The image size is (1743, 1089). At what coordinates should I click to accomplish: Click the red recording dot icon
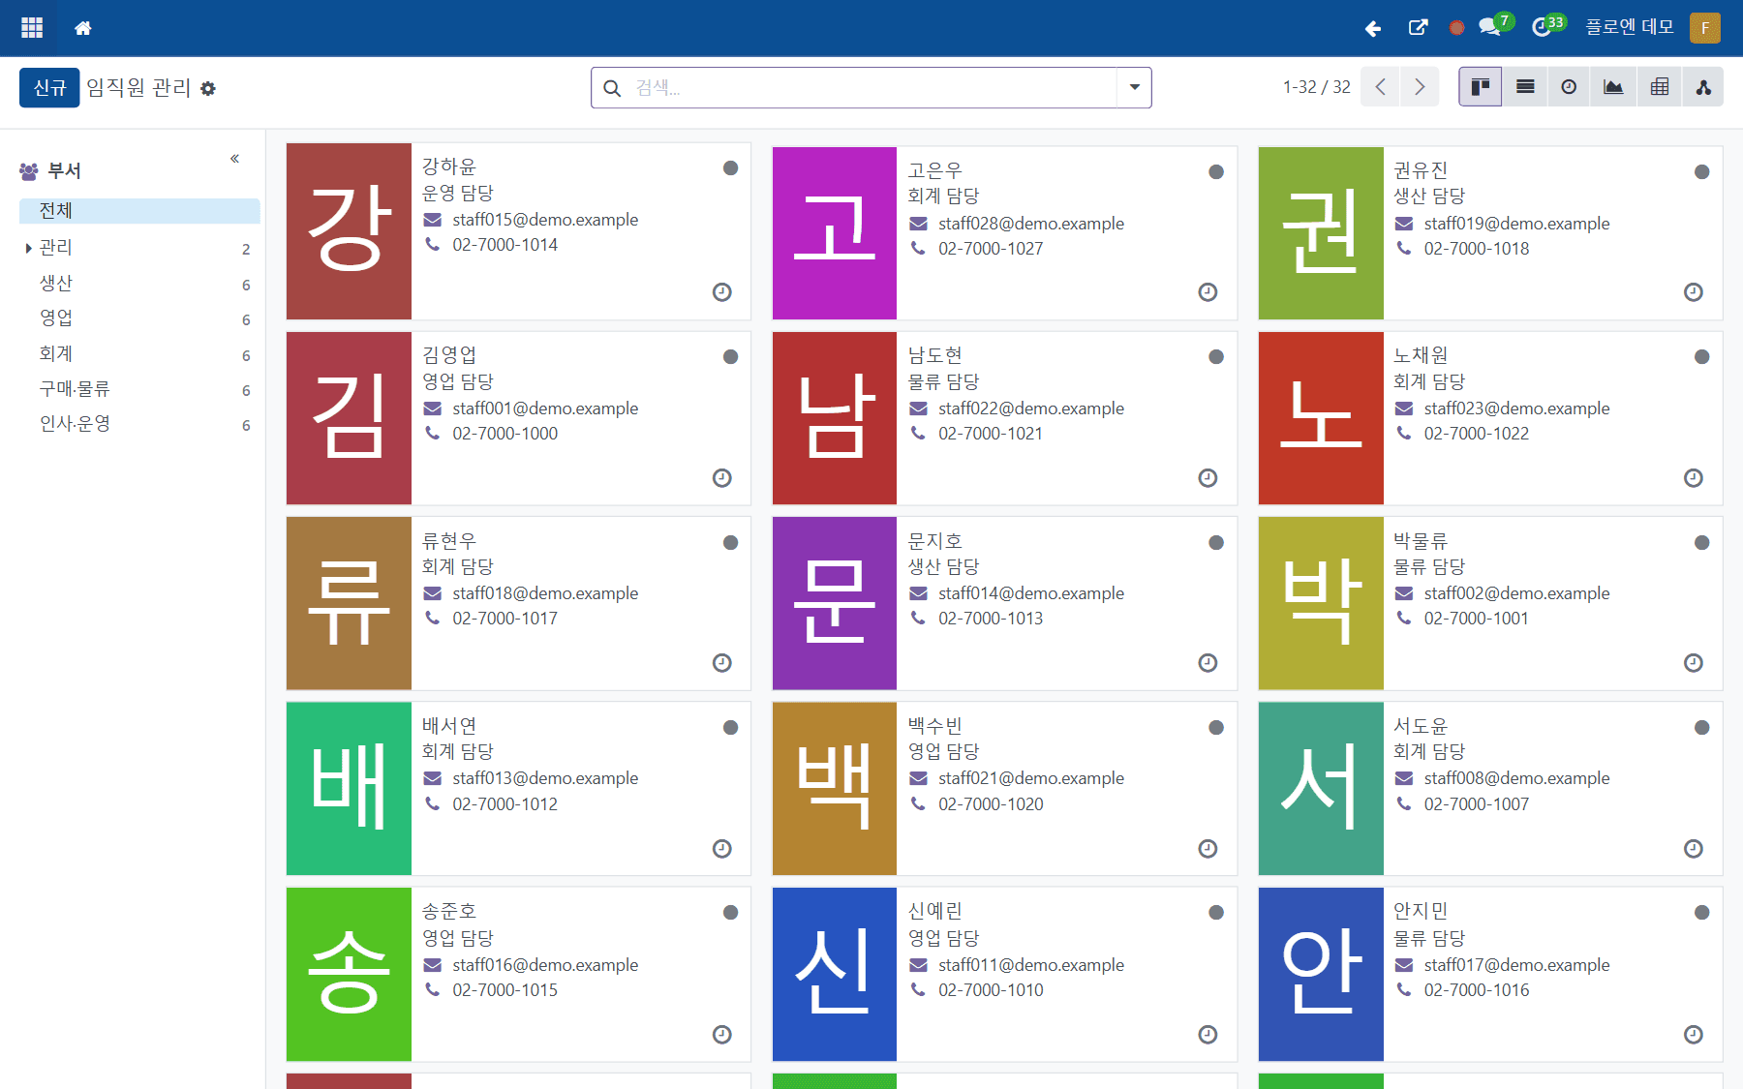[1456, 28]
